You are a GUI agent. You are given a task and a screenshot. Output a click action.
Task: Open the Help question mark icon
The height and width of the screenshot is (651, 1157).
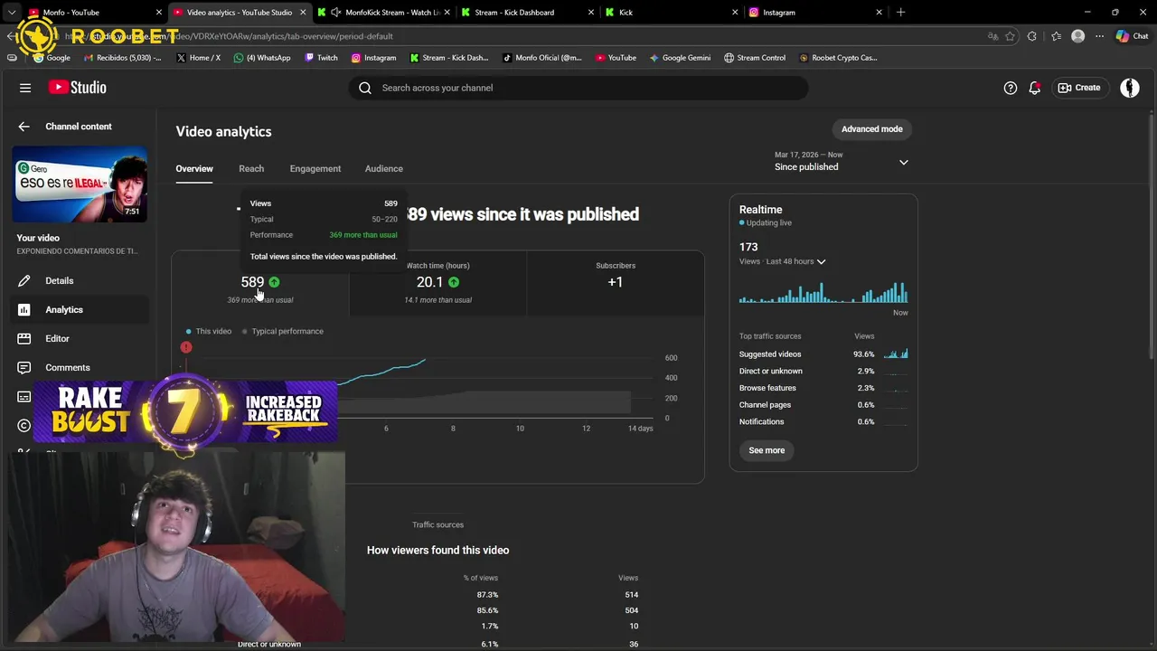1011,88
